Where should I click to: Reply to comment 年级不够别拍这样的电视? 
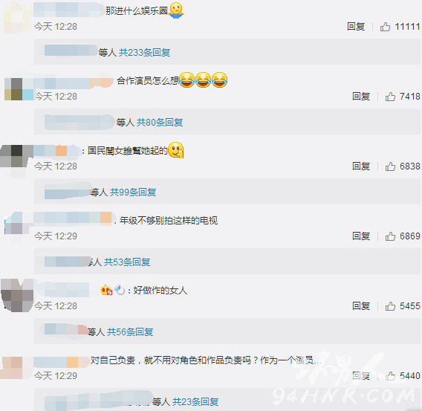click(x=361, y=236)
